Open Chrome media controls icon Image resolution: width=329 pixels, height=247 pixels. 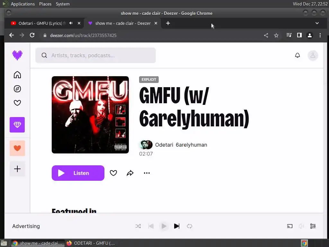[x=289, y=35]
